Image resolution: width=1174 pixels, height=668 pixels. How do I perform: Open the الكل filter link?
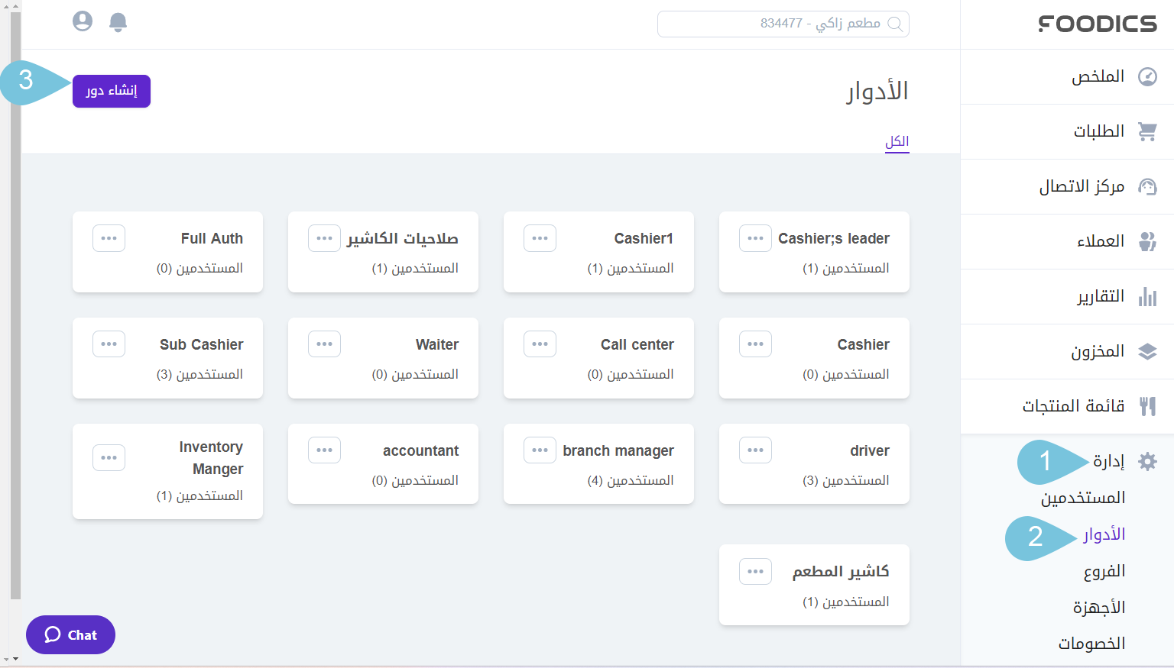[897, 140]
